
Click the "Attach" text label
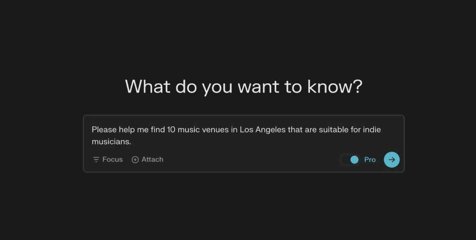[x=152, y=160]
